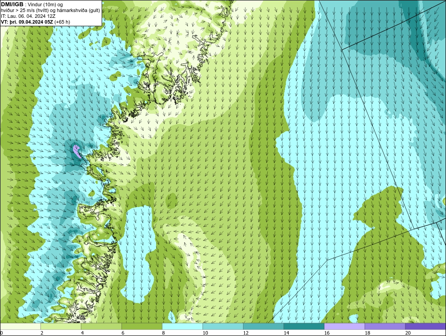This screenshot has height=336, width=446.
Task: Click the 2–4 m/s legend color swatch
Action: tap(61, 326)
